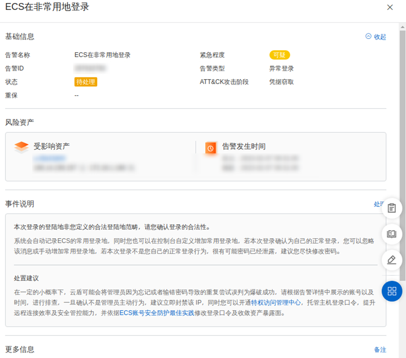Image resolution: width=406 pixels, height=358 pixels.
Task: Open ECS账号安全防护最佳实践 link
Action: [x=157, y=313]
